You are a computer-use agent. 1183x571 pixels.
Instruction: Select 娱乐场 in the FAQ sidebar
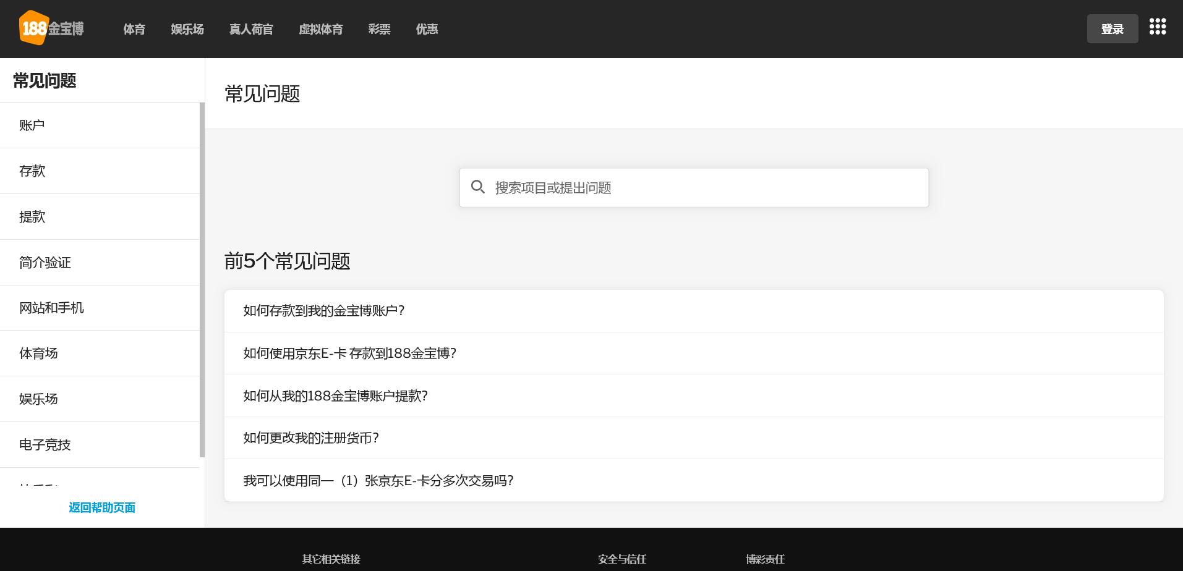[x=100, y=399]
